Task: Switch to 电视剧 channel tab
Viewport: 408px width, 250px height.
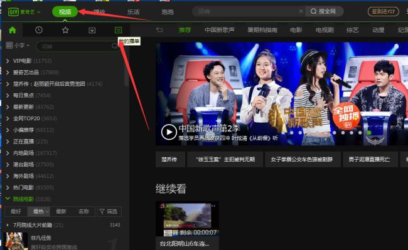Action: click(x=325, y=30)
